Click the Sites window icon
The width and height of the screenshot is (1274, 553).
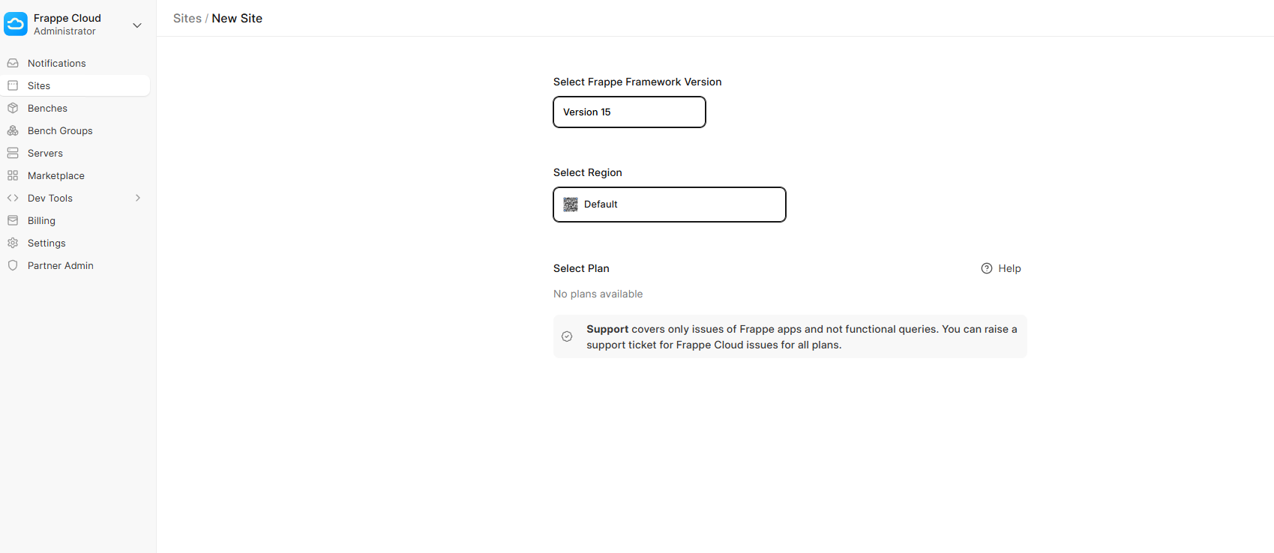click(13, 85)
